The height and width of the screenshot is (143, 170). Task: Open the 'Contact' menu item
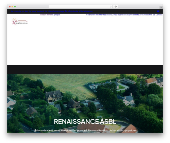pyautogui.click(x=159, y=15)
